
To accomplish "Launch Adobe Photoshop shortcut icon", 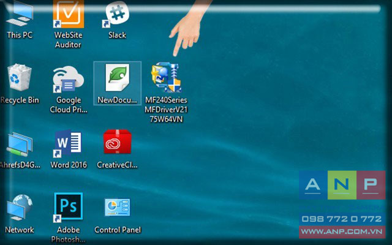I will click(68, 208).
